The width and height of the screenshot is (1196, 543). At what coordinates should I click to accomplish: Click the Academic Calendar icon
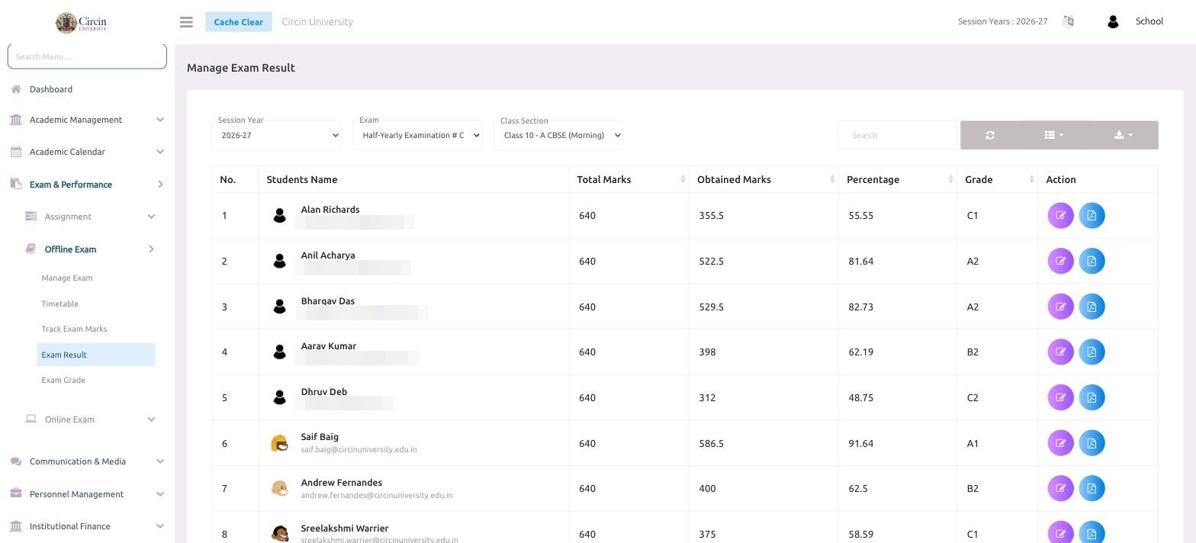(16, 152)
